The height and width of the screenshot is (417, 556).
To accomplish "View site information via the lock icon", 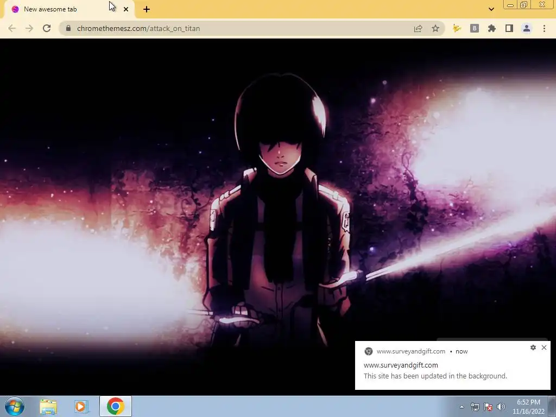I will coord(68,28).
